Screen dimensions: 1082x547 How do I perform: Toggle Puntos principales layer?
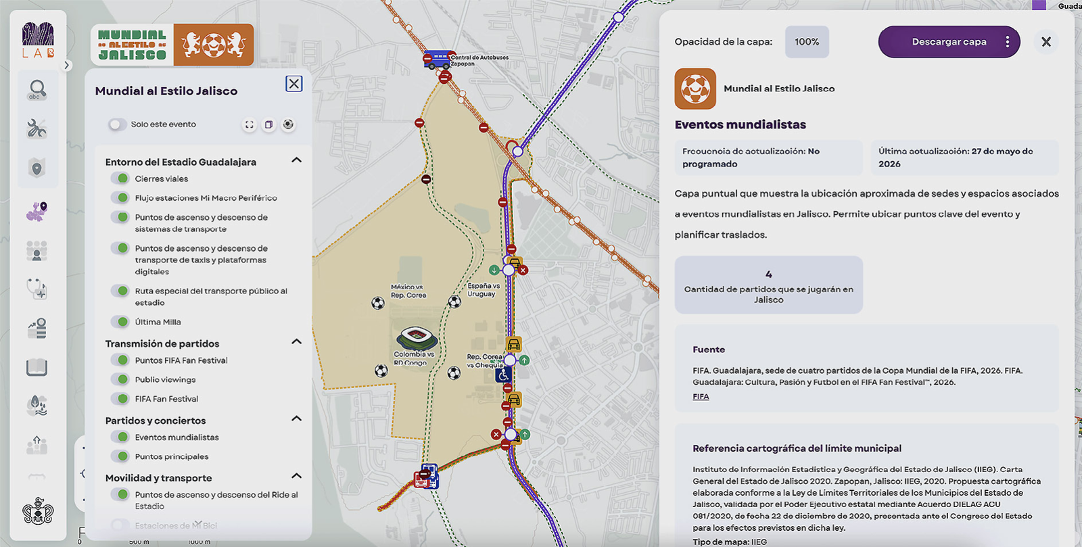tap(120, 456)
